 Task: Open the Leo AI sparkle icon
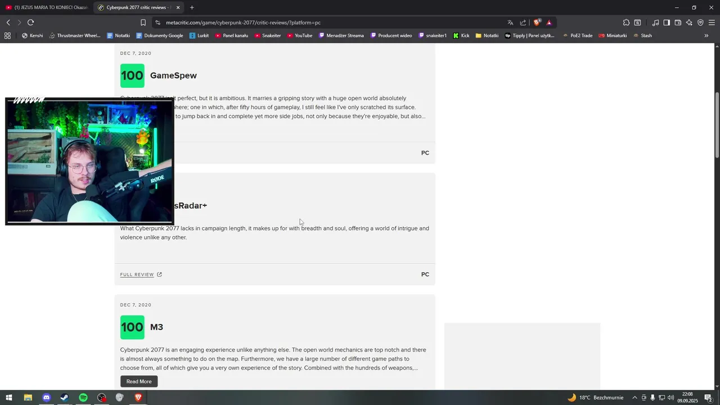pyautogui.click(x=689, y=22)
